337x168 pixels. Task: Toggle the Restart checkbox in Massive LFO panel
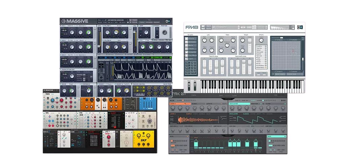click(x=103, y=73)
